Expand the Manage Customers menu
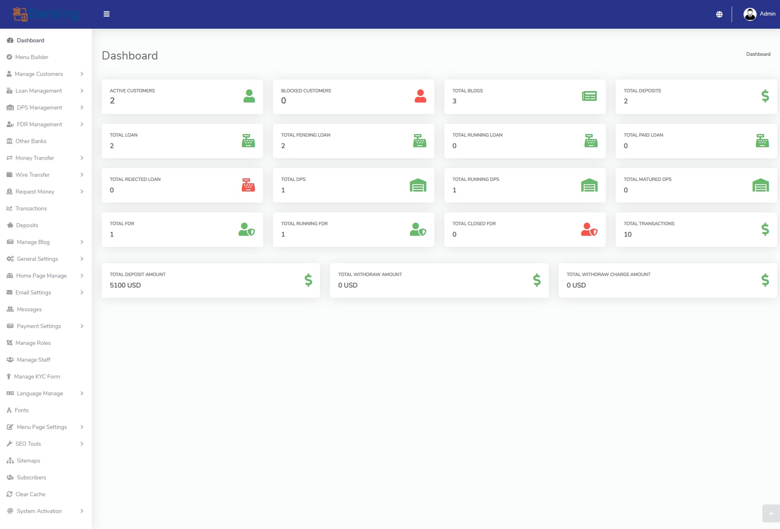This screenshot has width=780, height=529. pyautogui.click(x=39, y=74)
